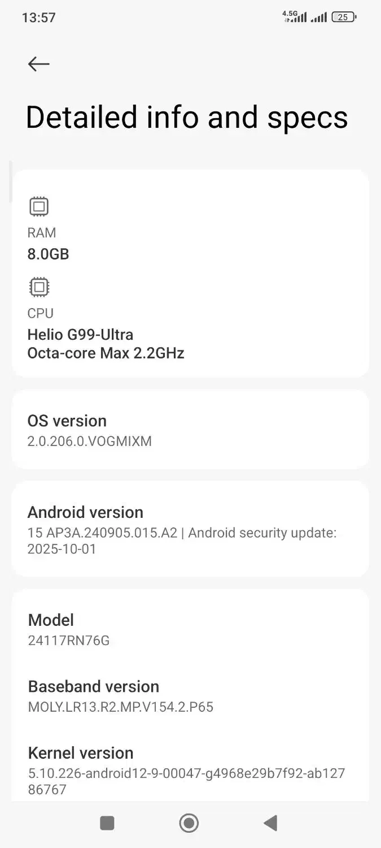Tap the Helio G99-Ultra CPU text
Image resolution: width=381 pixels, height=848 pixels.
pos(81,334)
